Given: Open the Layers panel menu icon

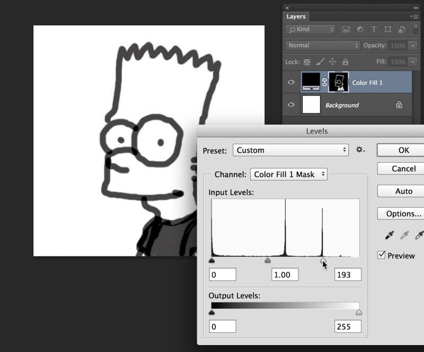Looking at the screenshot, I should click(414, 16).
